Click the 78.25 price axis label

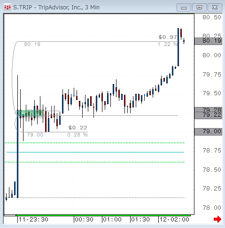click(212, 189)
